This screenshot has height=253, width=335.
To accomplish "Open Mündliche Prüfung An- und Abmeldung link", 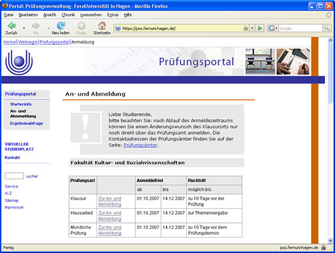I will [x=110, y=230].
